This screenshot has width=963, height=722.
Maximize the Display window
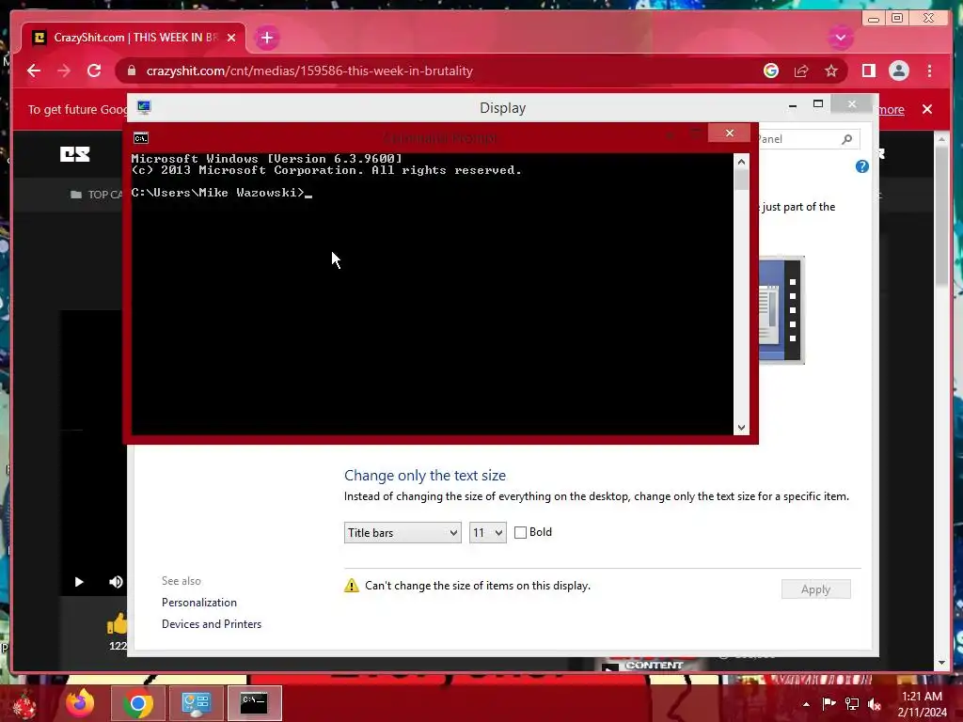click(818, 104)
